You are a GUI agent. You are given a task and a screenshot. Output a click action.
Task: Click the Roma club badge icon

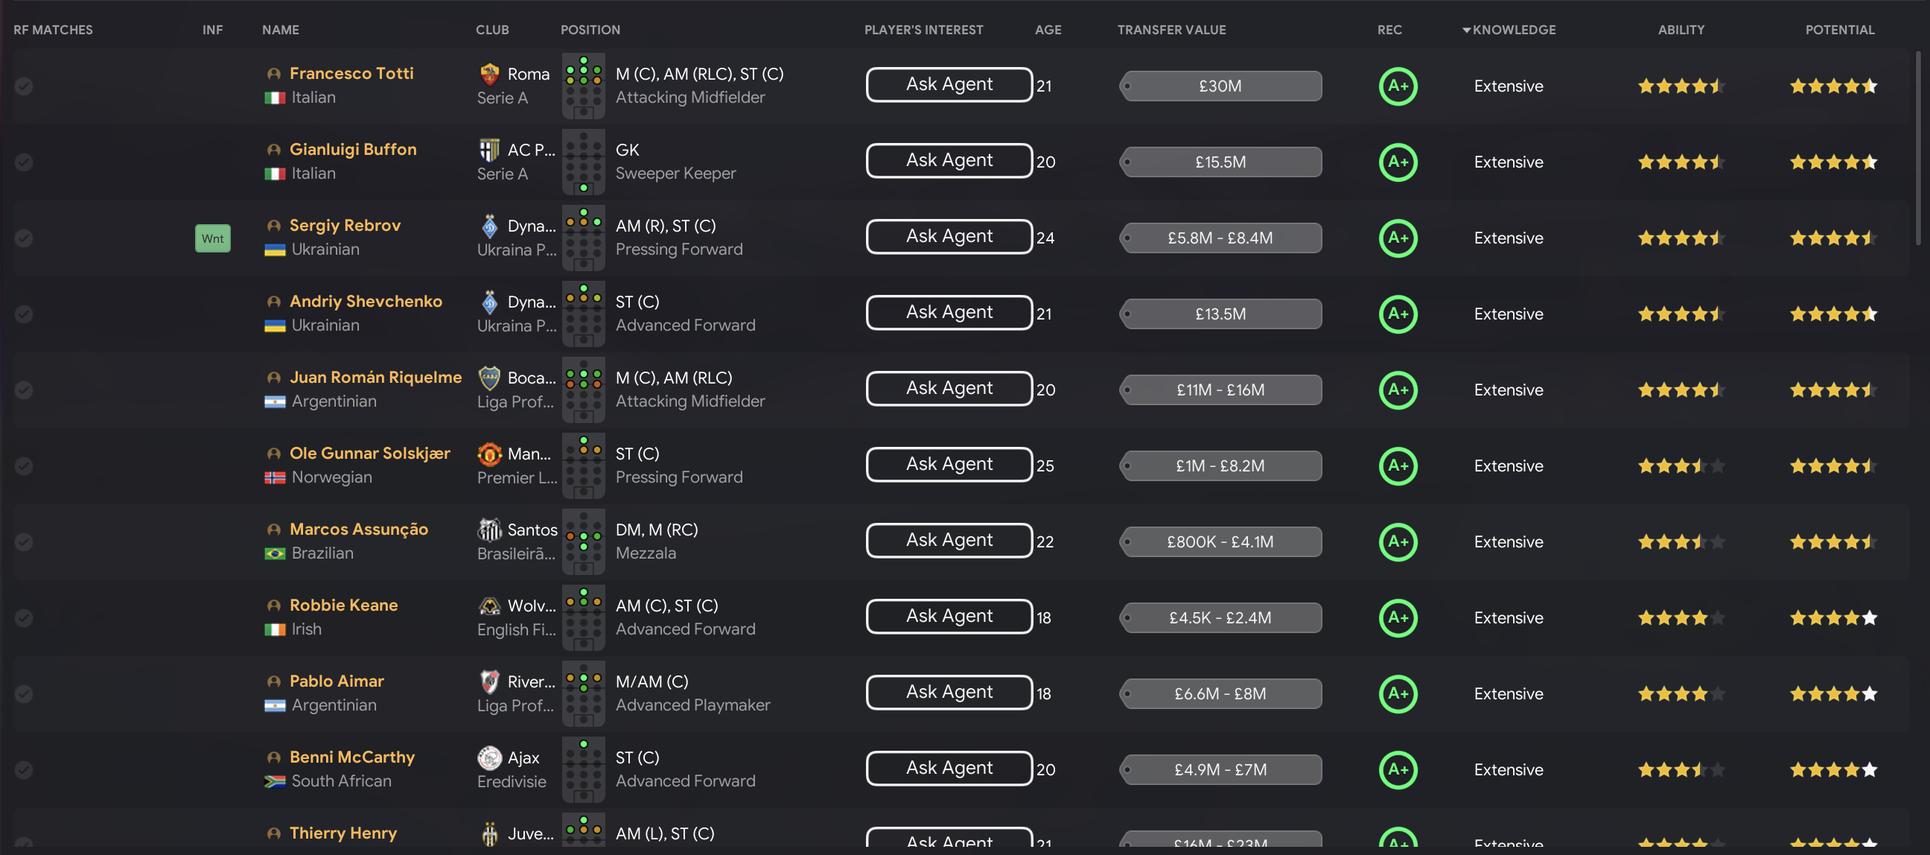pyautogui.click(x=489, y=74)
